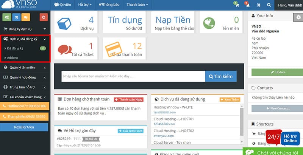Image resolution: width=303 pixels, height=155 pixels.
Task: Click the red speech bubbles Ticket icon
Action: [65, 50]
